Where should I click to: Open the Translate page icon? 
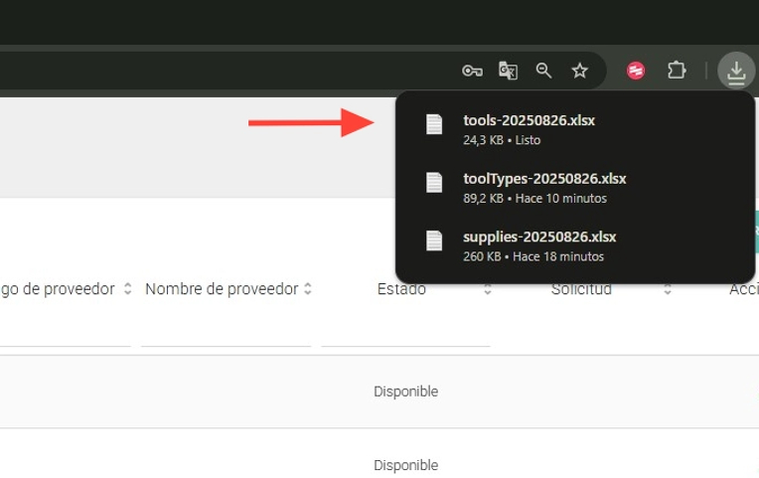tap(508, 71)
